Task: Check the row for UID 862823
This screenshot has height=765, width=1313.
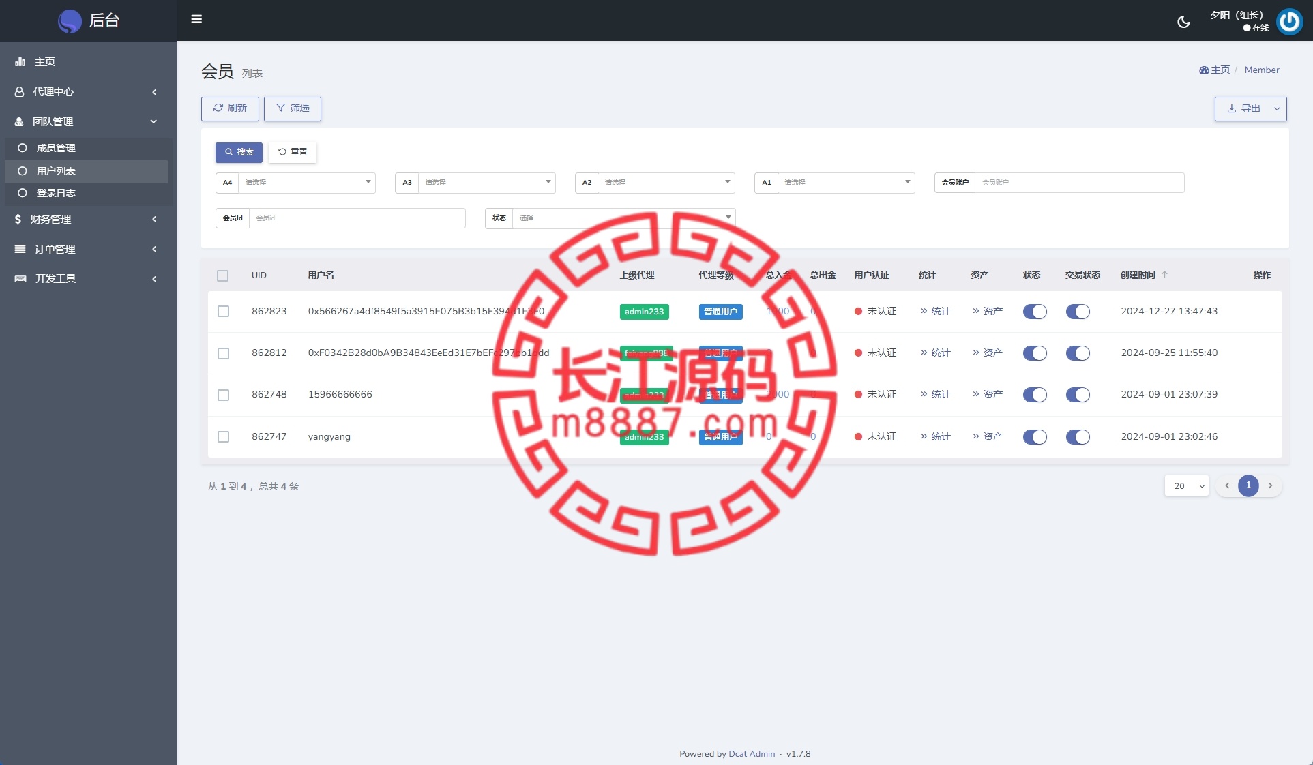Action: click(223, 312)
